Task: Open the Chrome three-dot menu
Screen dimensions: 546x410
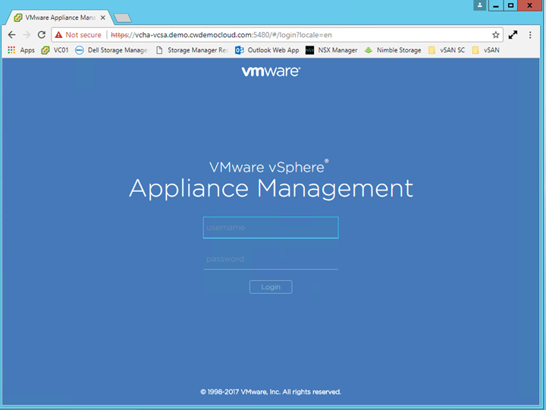Action: coord(530,35)
